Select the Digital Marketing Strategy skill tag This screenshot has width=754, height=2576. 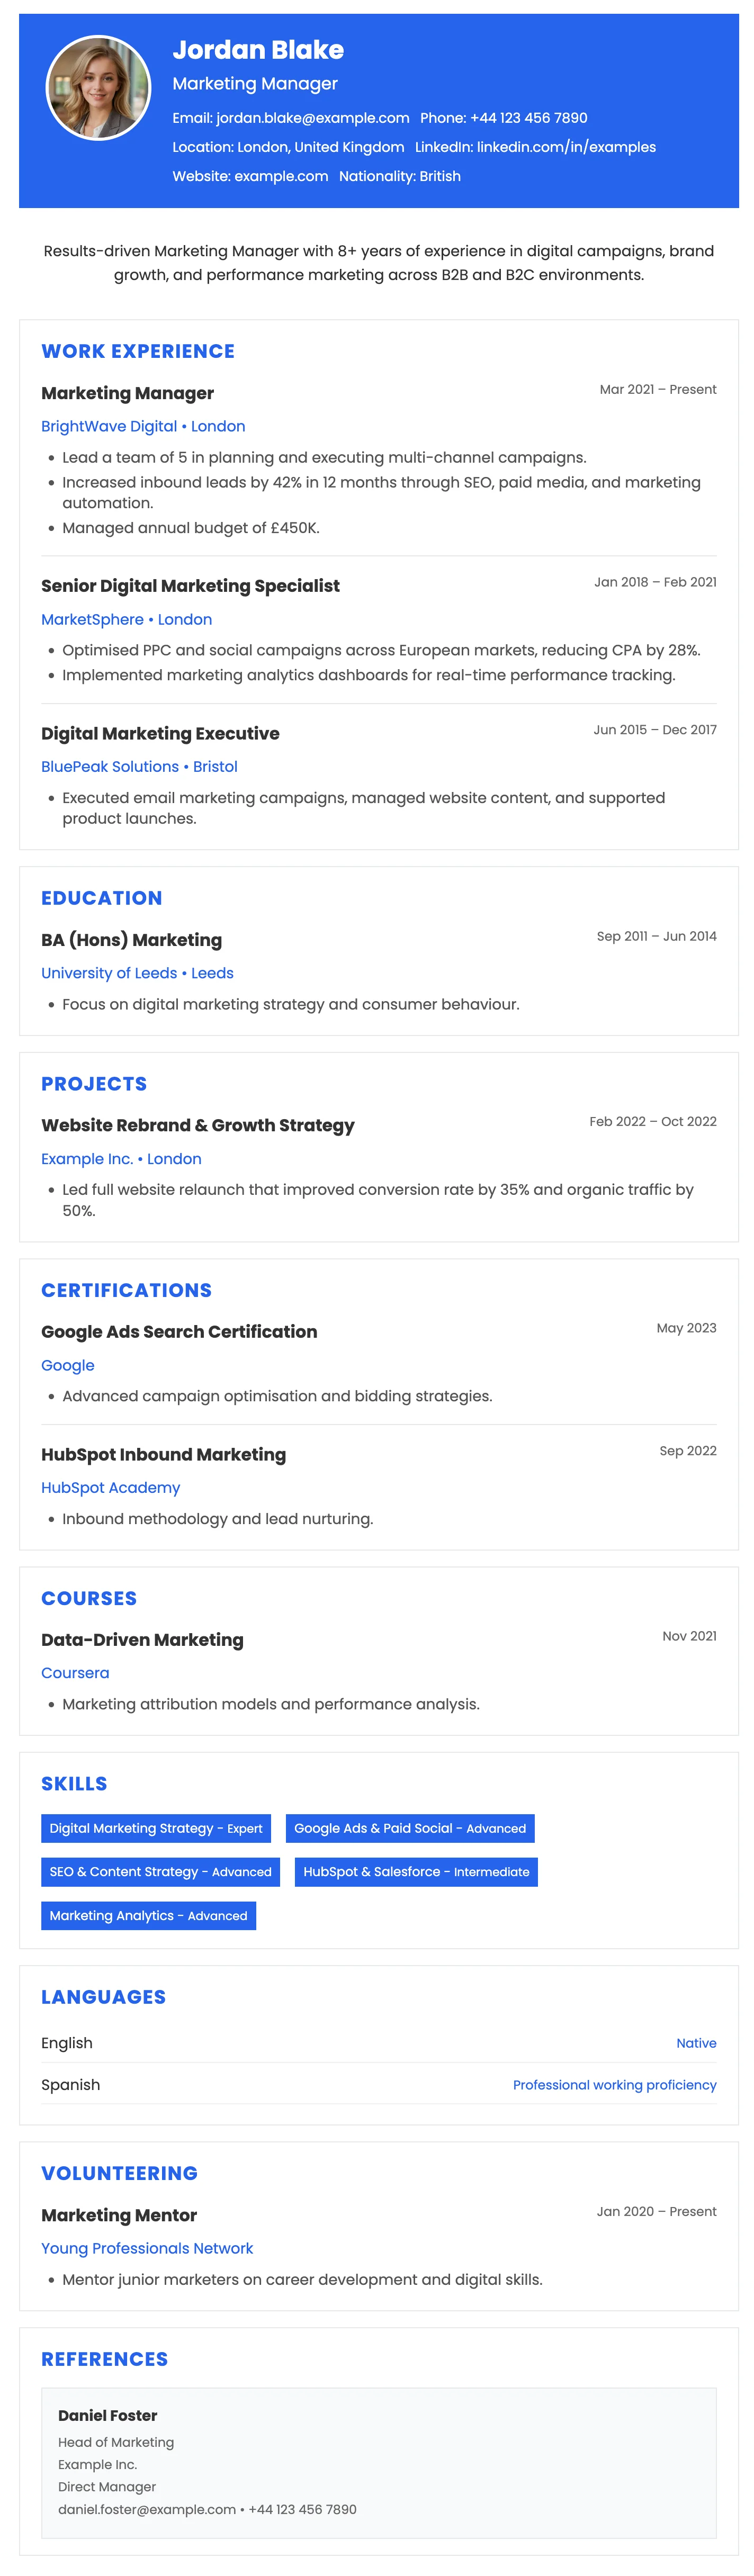point(156,1828)
